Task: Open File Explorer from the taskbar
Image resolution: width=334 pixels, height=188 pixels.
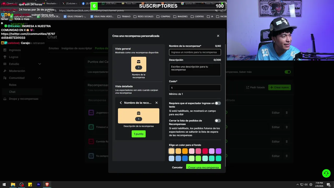Action: coord(13,184)
